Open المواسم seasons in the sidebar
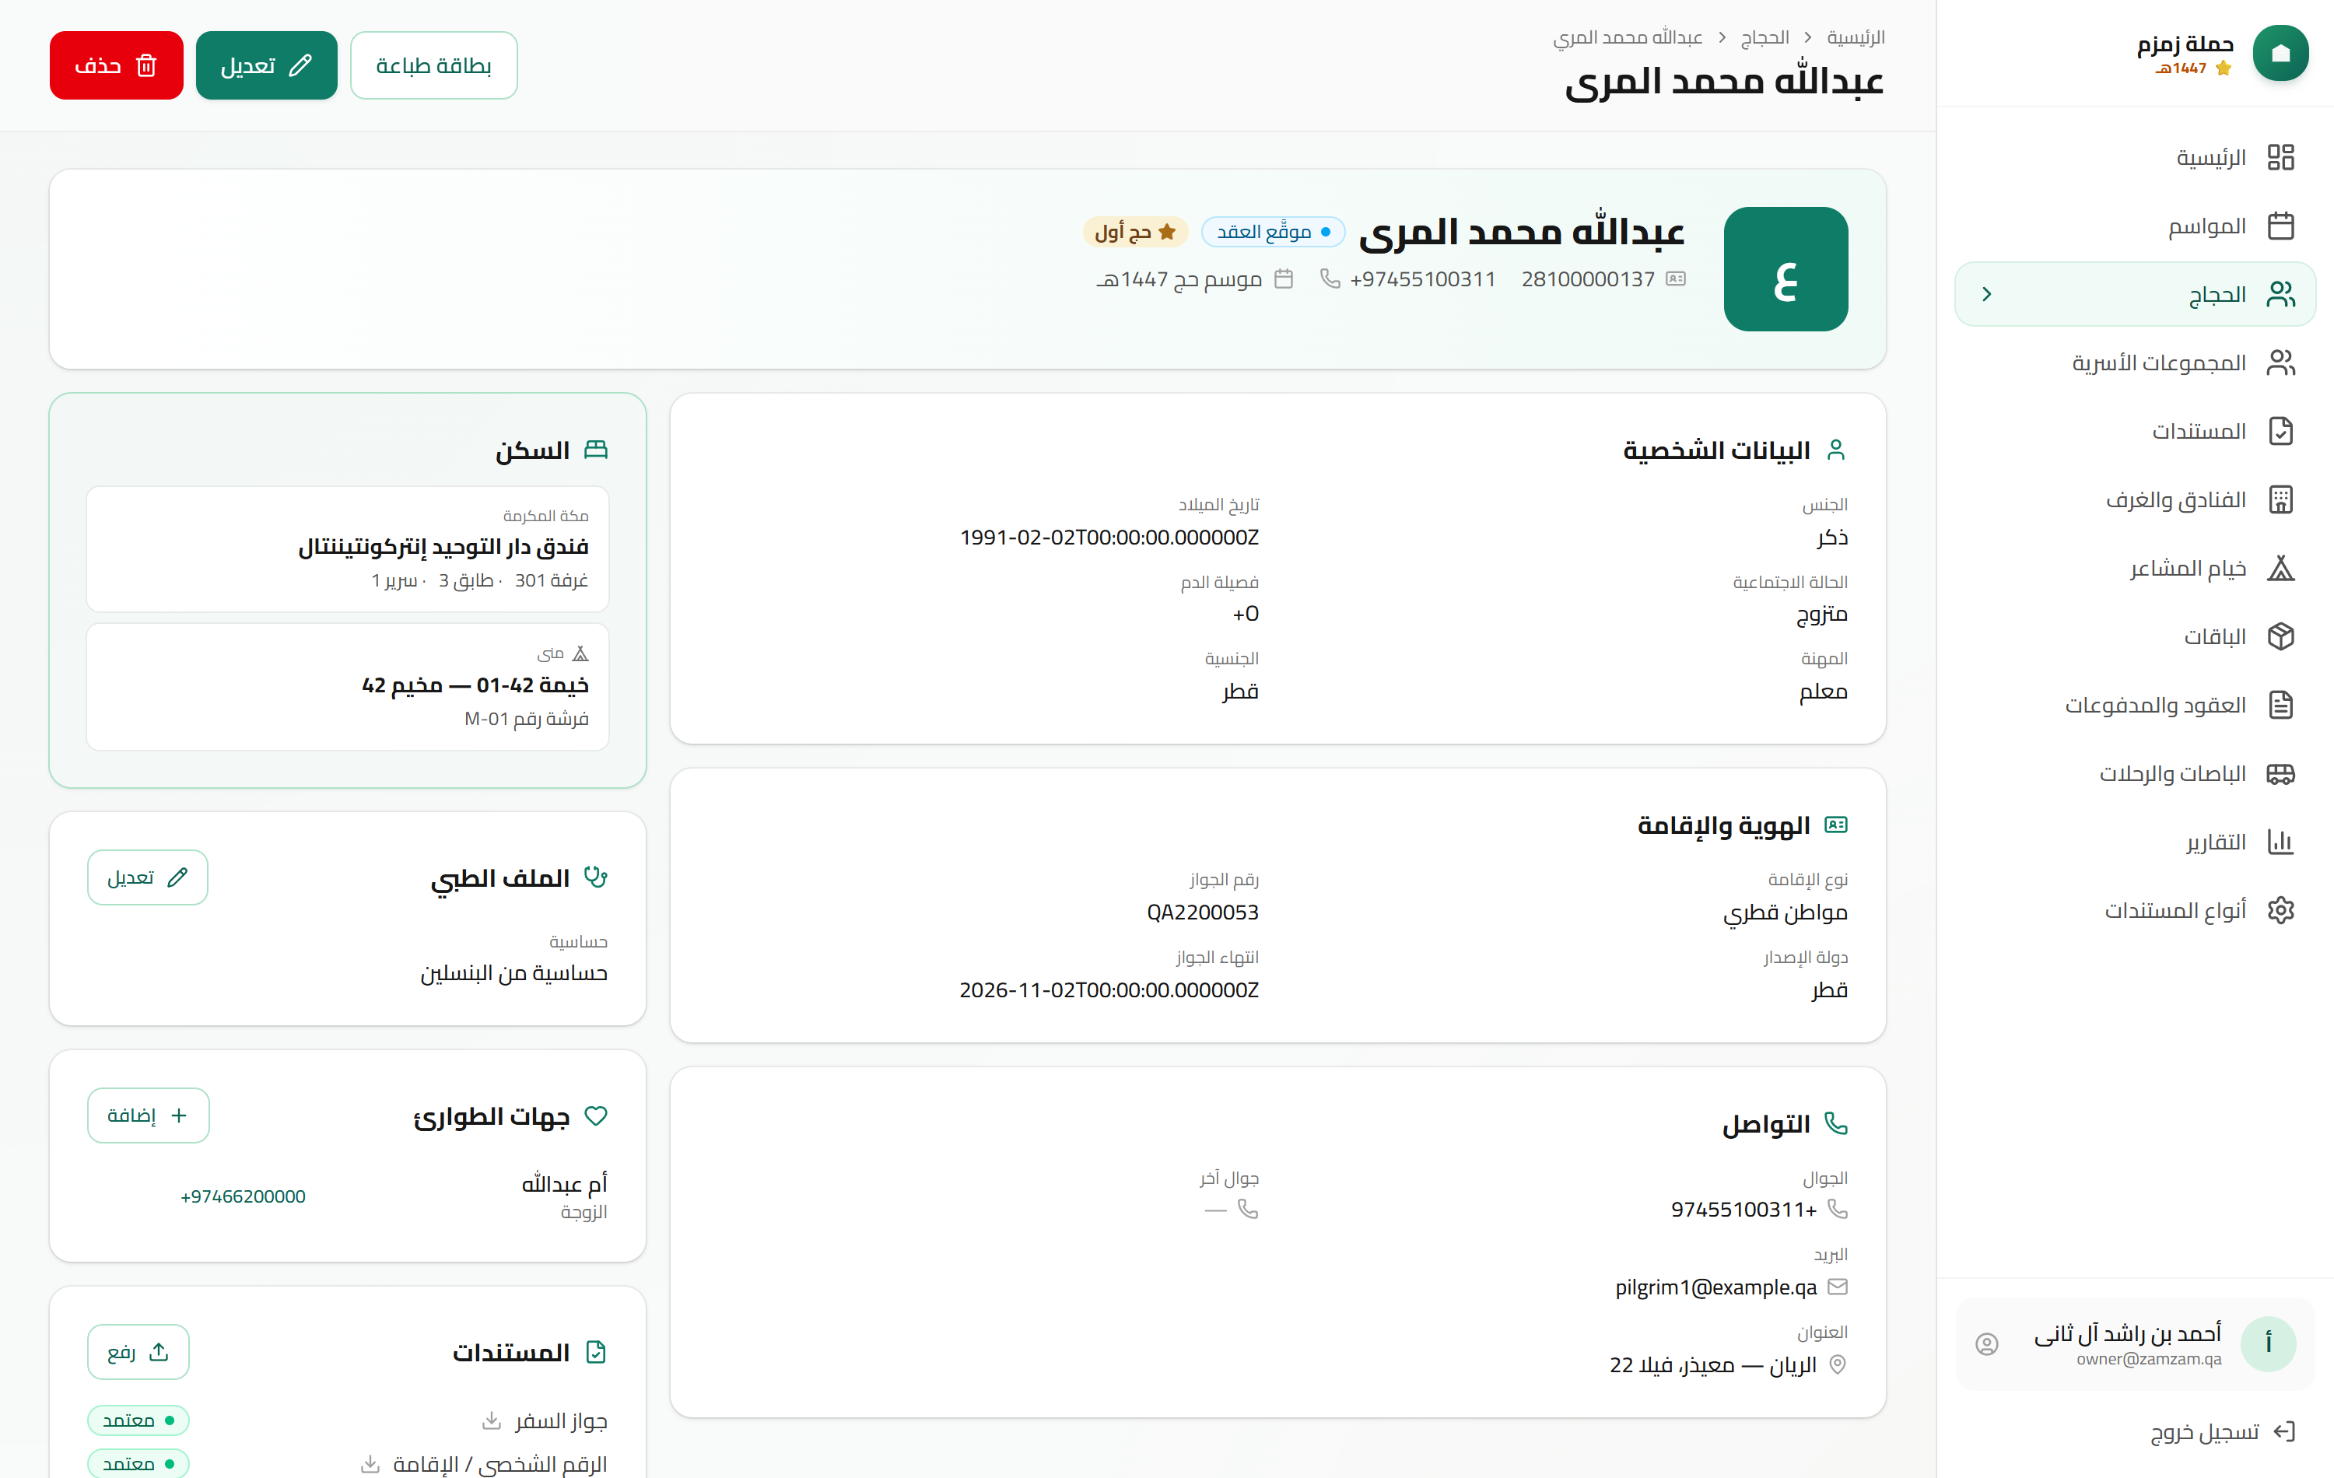This screenshot has height=1478, width=2334. pyautogui.click(x=2134, y=226)
